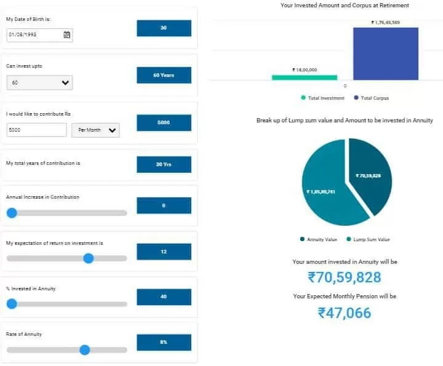Click the '30 Yrs' total contribution box
443x366 pixels.
click(164, 165)
